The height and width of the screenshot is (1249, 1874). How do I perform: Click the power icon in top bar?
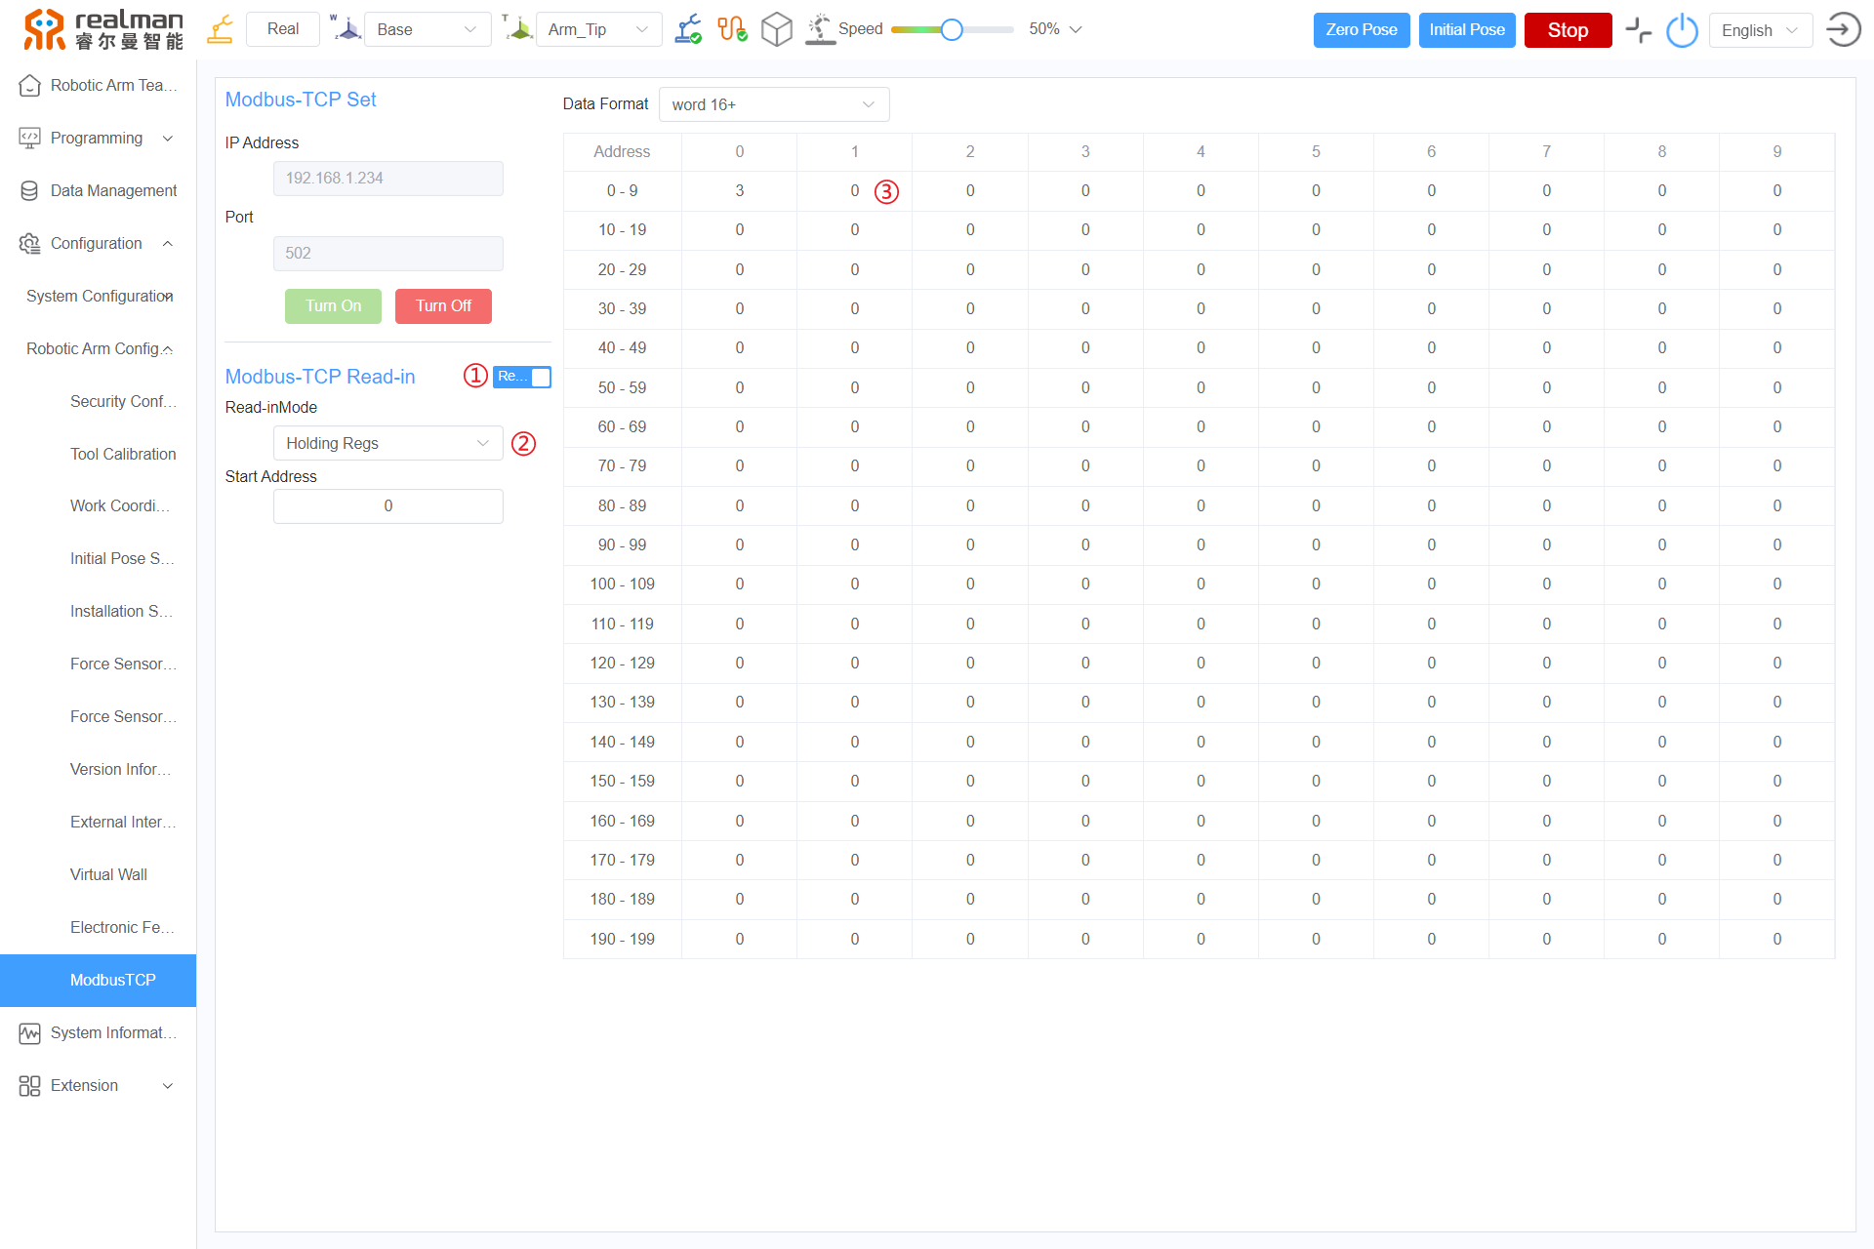point(1682,30)
